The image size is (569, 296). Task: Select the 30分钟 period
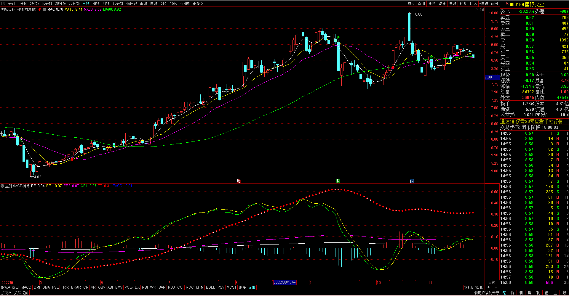[60, 4]
